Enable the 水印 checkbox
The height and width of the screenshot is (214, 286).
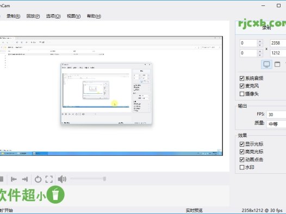242,167
